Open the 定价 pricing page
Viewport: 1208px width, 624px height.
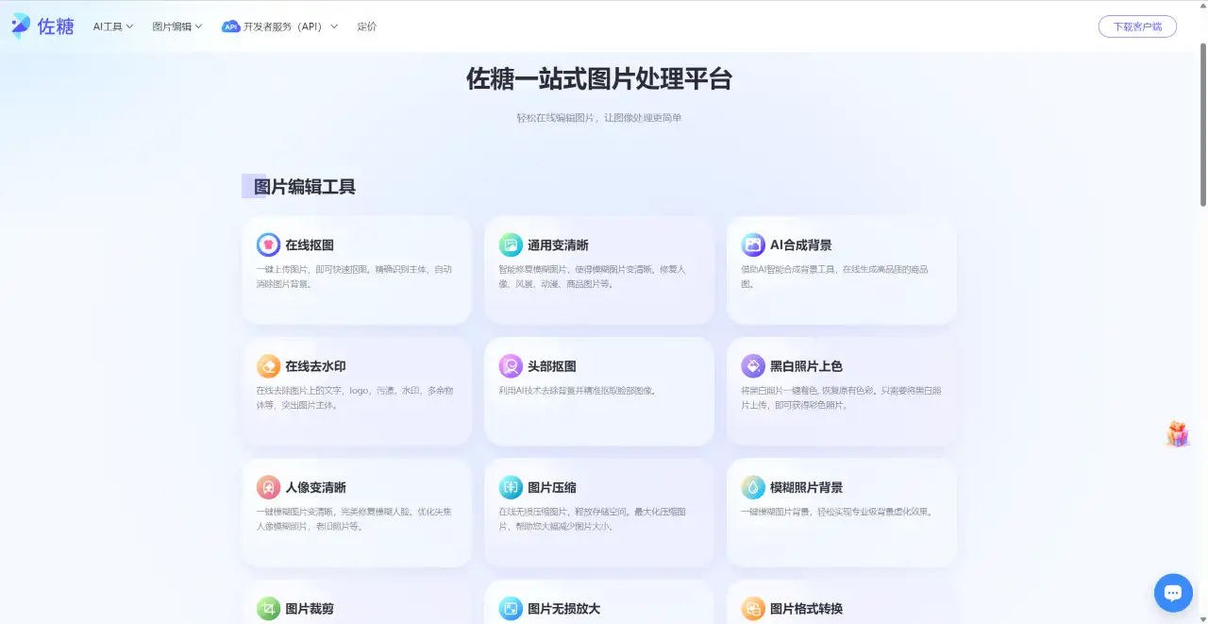click(x=367, y=26)
